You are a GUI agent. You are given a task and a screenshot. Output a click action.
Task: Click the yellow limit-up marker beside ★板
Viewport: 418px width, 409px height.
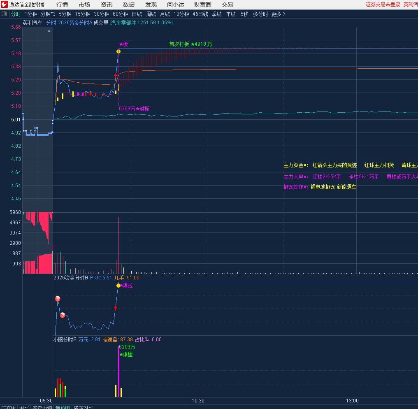[118, 51]
